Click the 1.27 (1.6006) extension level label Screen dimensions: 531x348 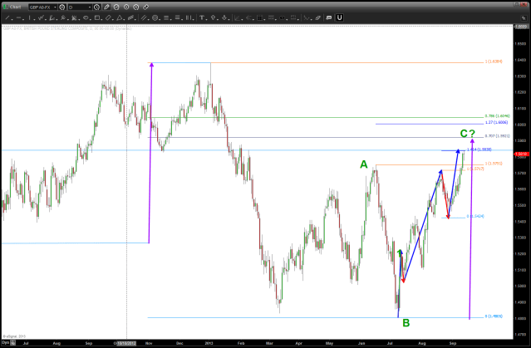click(x=496, y=122)
